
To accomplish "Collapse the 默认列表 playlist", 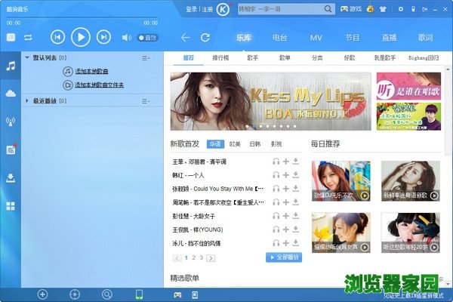I will 28,57.
